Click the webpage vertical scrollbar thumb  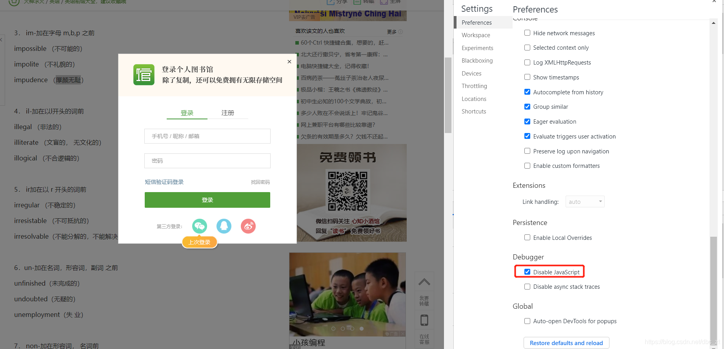(x=448, y=95)
